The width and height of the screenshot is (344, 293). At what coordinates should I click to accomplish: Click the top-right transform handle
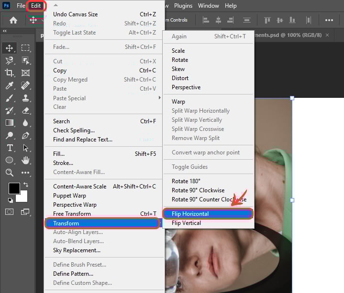point(292,98)
